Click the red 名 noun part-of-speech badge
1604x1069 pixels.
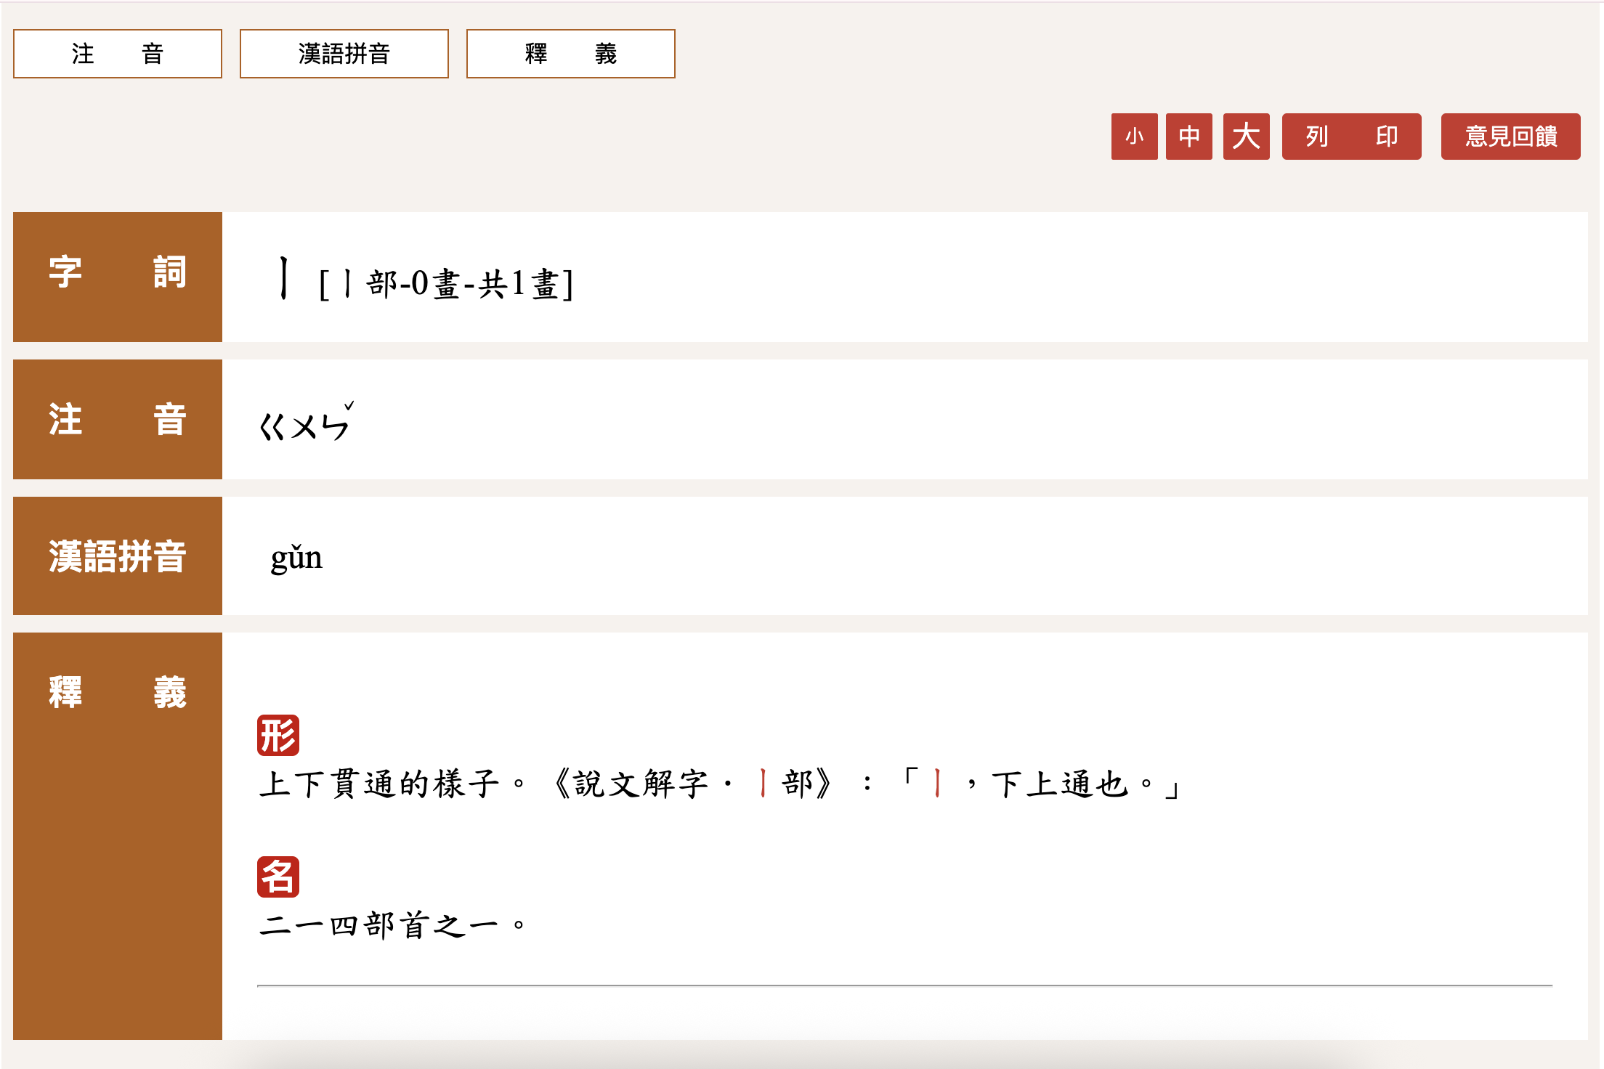click(x=280, y=875)
